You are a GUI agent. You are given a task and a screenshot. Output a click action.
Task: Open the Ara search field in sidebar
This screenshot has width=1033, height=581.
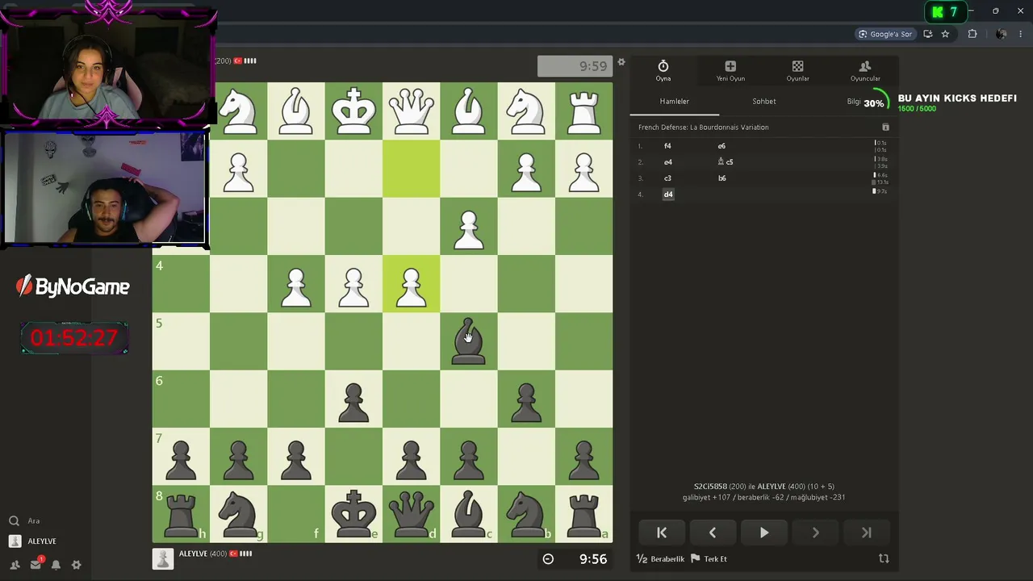(34, 521)
